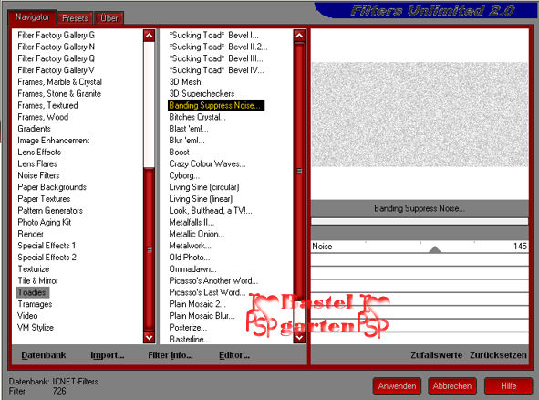Click the filter list scroll-up arrow

[x=299, y=36]
